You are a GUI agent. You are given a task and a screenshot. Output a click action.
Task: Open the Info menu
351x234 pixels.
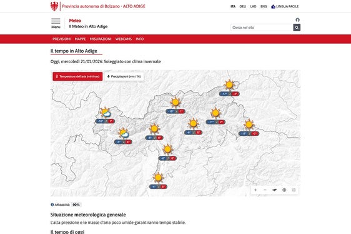[140, 39]
